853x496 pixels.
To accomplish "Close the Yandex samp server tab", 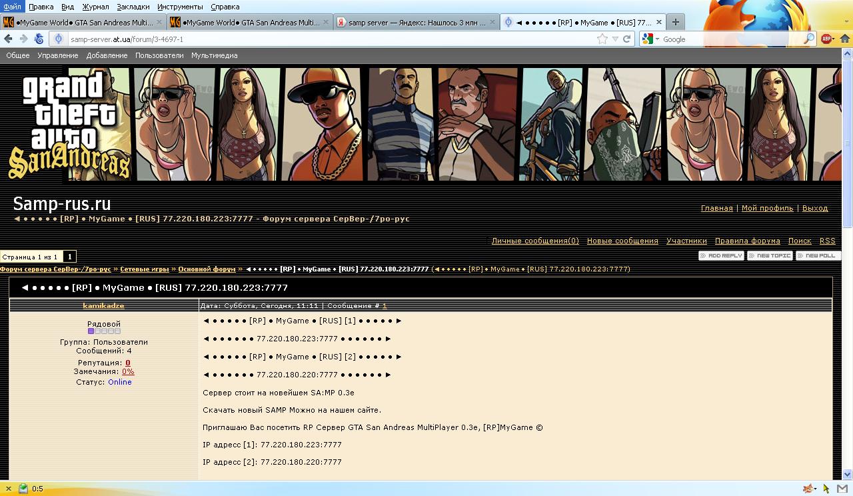I will [492, 22].
